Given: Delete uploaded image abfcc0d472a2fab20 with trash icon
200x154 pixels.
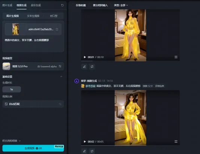Looking at the screenshot, I should pos(57,29).
